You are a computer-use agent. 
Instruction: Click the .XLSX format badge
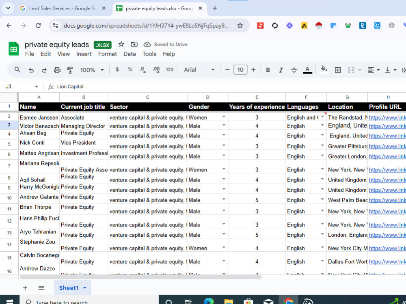tap(103, 45)
